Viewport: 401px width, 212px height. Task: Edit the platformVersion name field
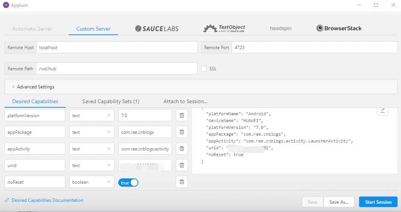click(35, 115)
